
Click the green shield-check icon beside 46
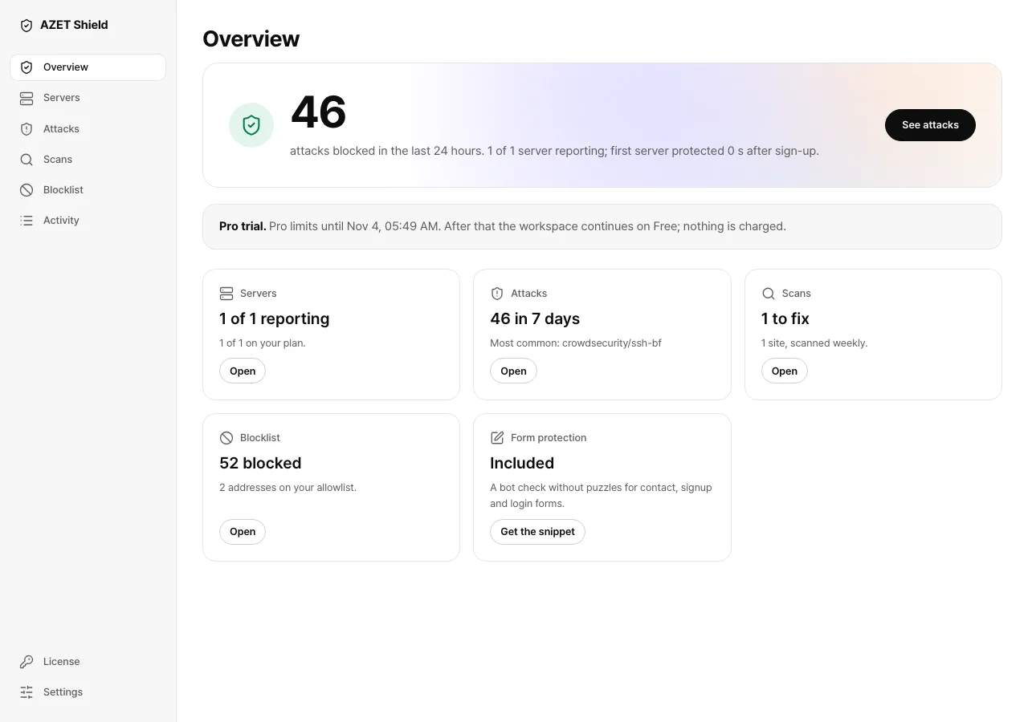(x=251, y=125)
